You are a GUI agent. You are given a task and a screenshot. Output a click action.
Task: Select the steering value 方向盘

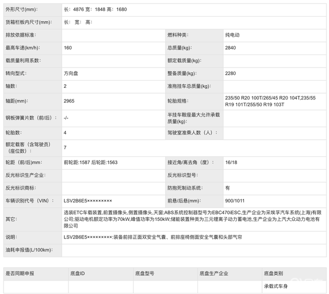[x=71, y=74]
